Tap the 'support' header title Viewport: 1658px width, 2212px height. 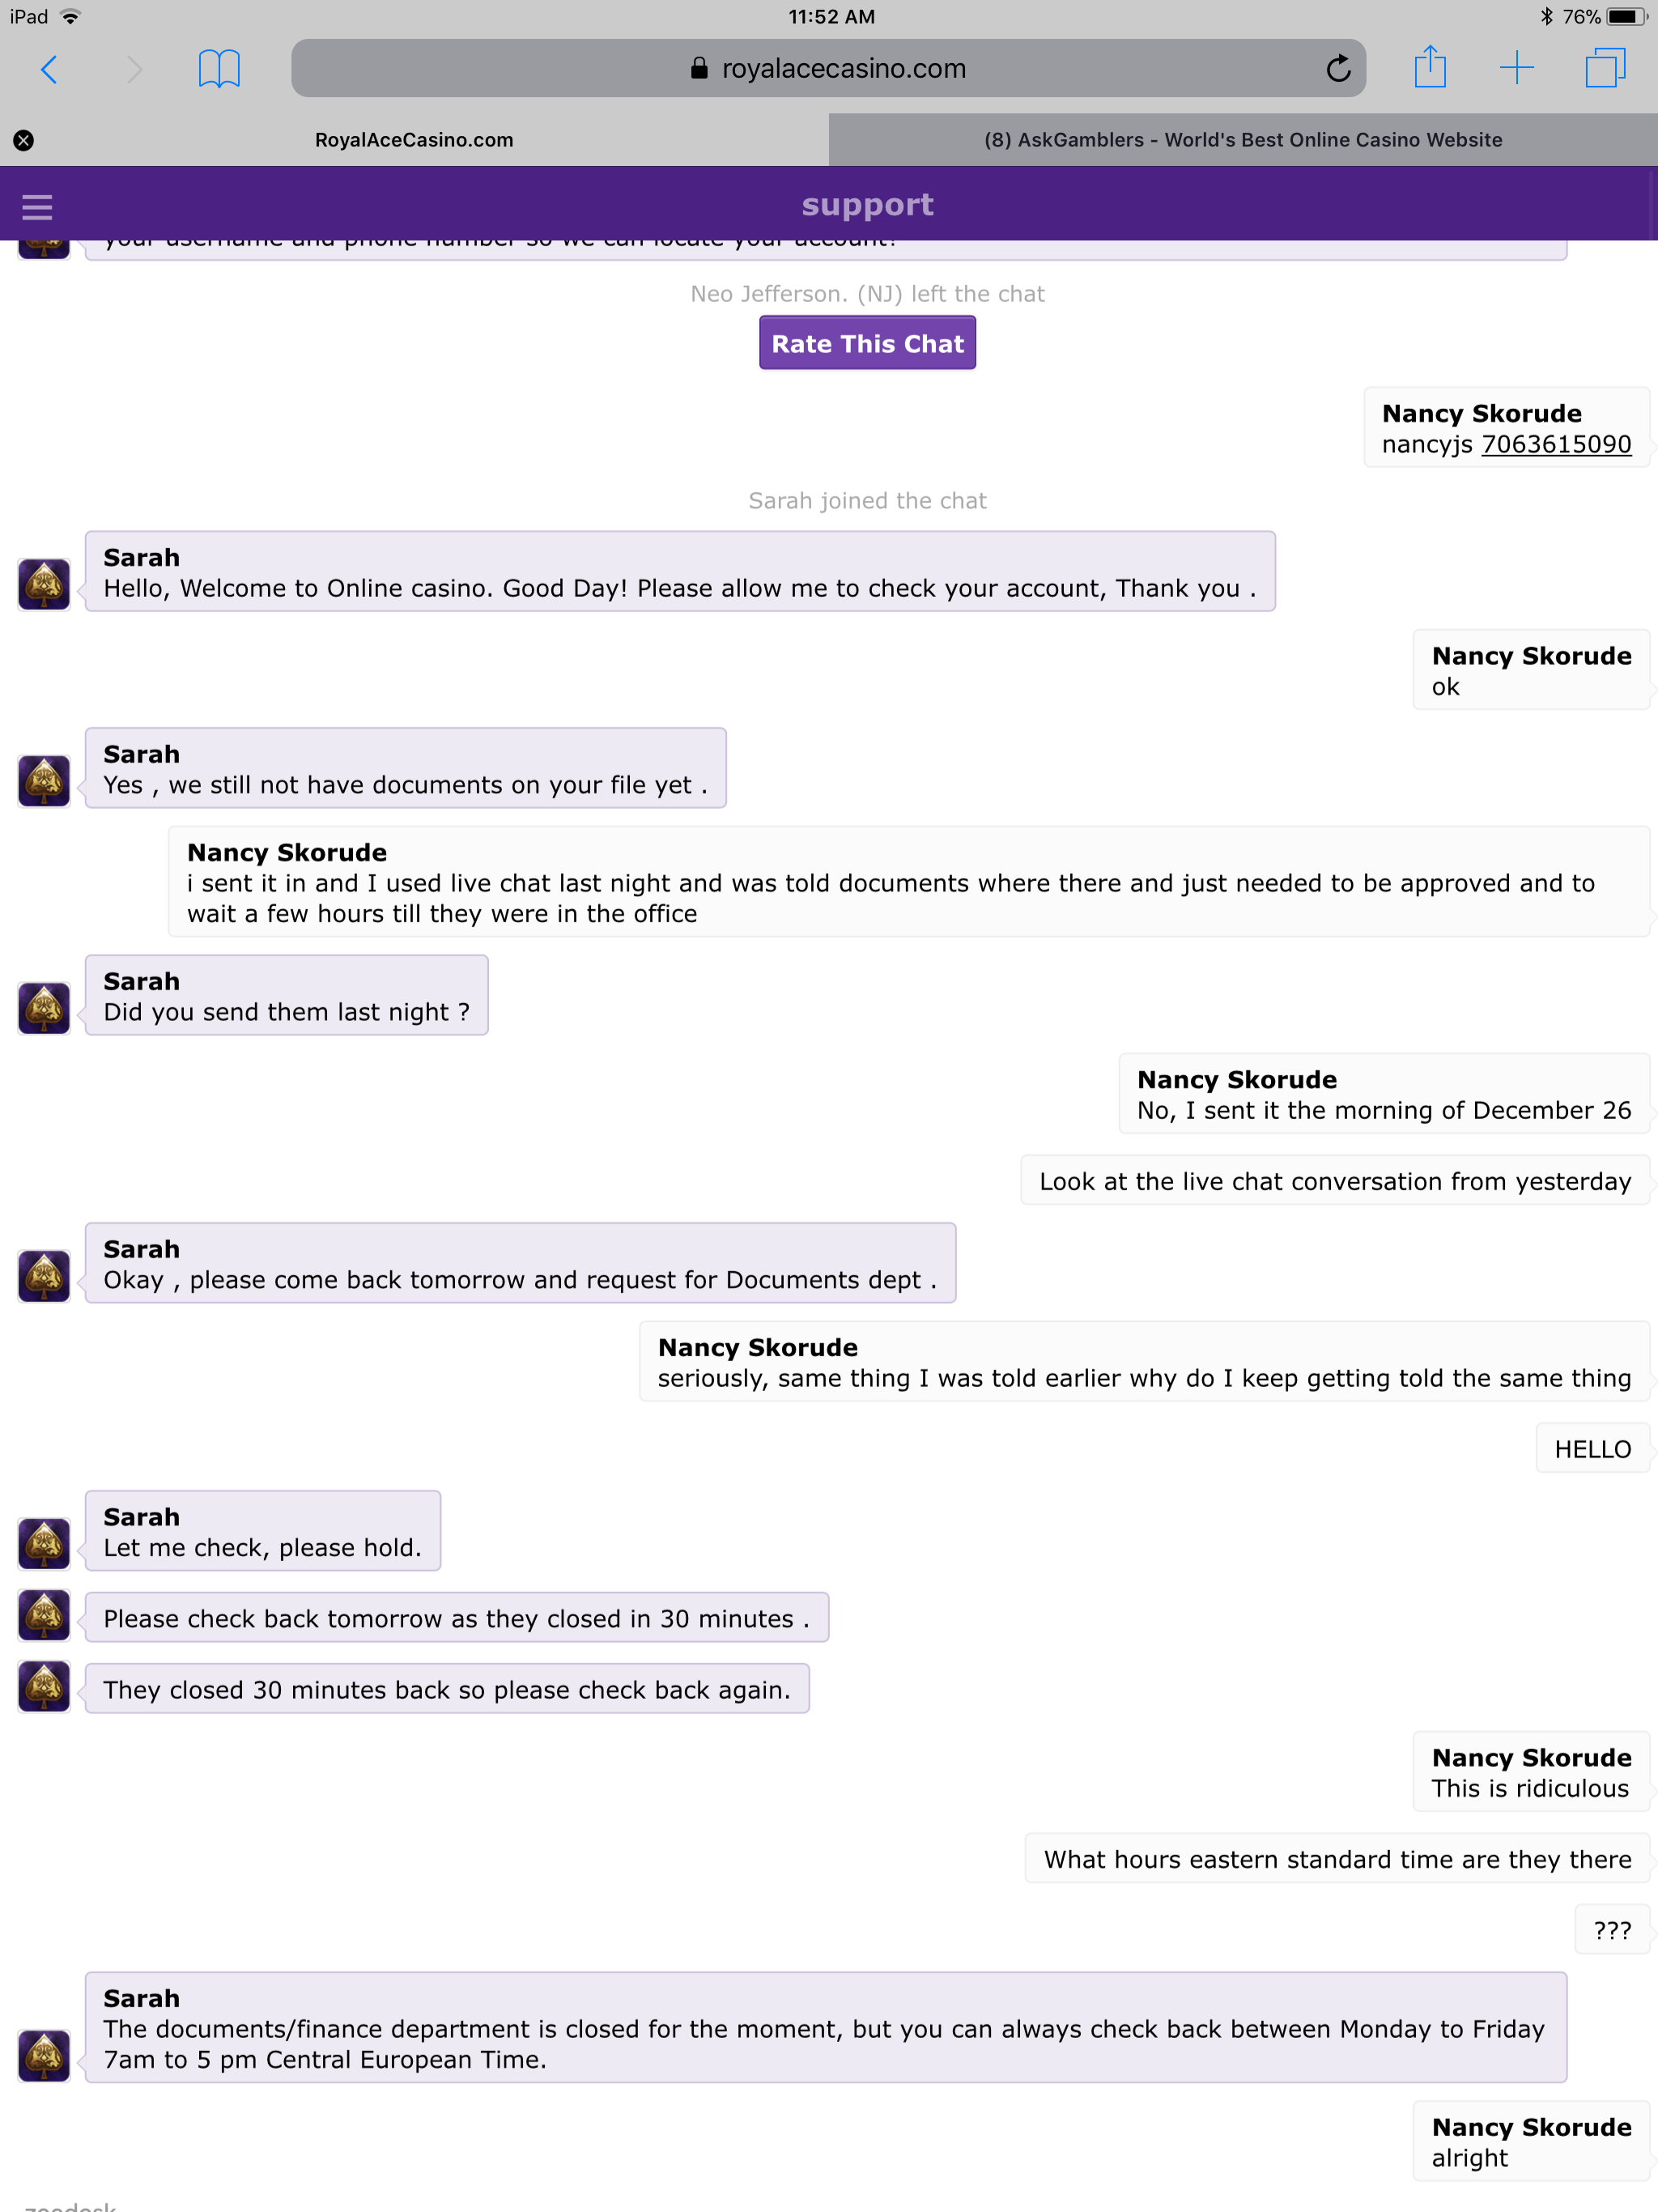point(867,205)
